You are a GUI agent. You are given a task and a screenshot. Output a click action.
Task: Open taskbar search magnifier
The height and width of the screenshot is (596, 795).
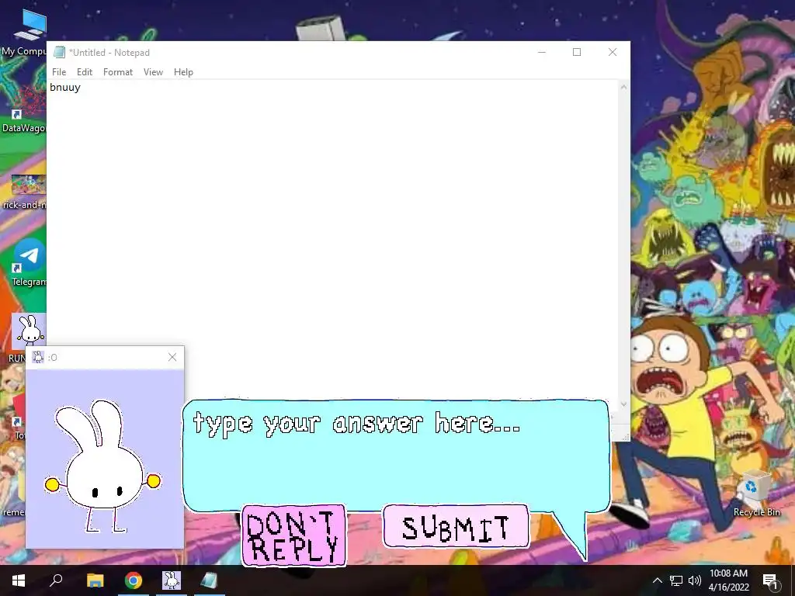click(x=56, y=580)
